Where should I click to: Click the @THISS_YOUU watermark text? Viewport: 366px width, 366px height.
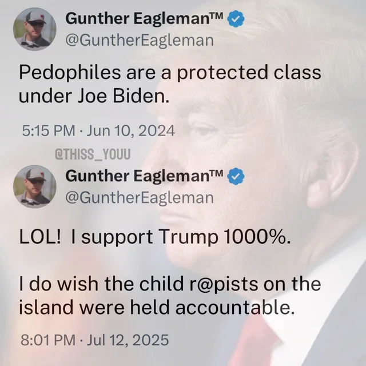[93, 154]
